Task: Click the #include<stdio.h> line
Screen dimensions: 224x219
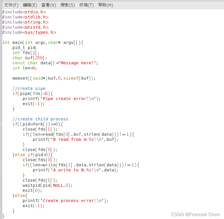Action: point(24,12)
